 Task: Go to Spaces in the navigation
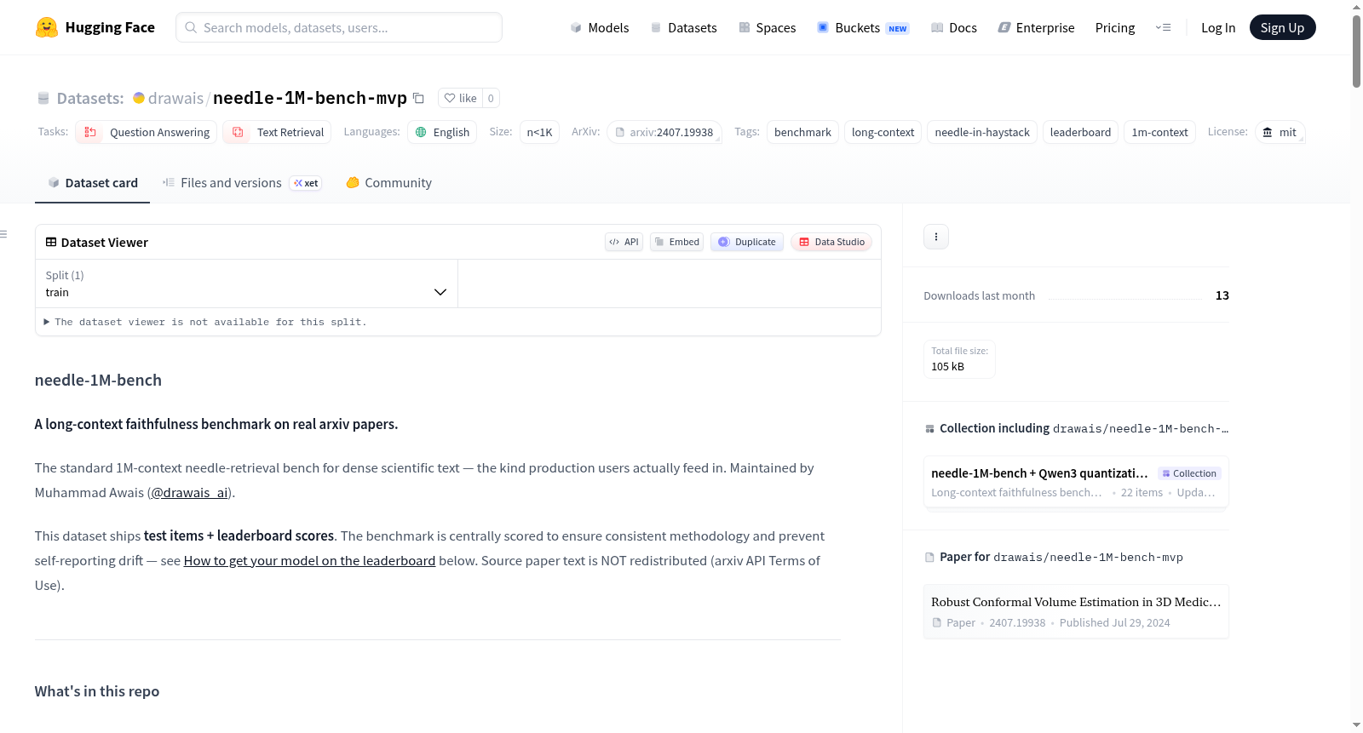pyautogui.click(x=767, y=27)
